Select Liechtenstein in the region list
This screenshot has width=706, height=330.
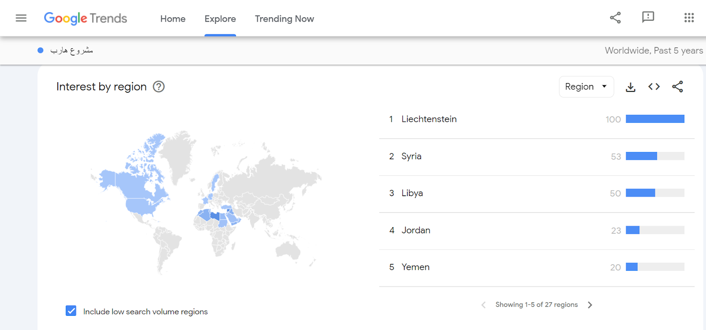[x=429, y=119]
